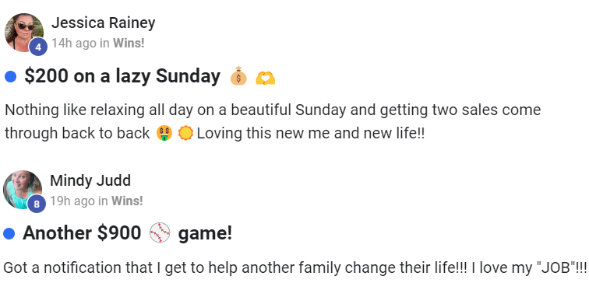Click the sun emoji in Jessica's post
Viewport: 589px width, 290px height.
[x=185, y=133]
